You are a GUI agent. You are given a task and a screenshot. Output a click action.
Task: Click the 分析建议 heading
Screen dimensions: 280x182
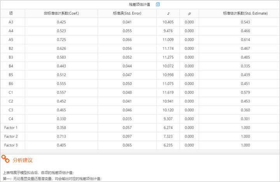[x=23, y=160]
